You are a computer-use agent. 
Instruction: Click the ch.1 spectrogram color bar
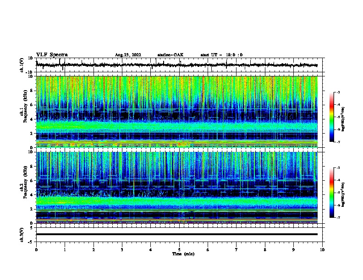(332, 117)
